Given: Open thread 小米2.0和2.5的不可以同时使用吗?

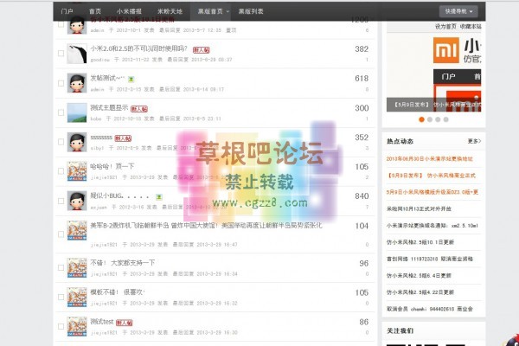Looking at the screenshot, I should (138, 48).
